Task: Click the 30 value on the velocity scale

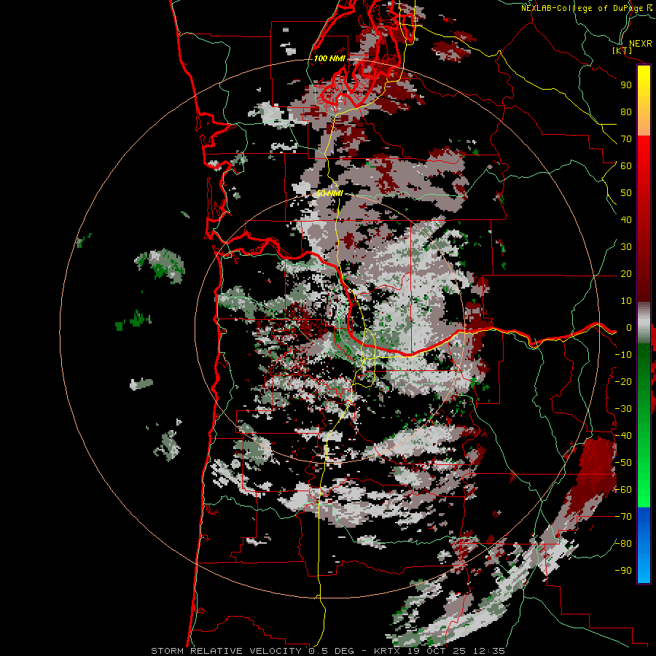Action: click(x=626, y=247)
